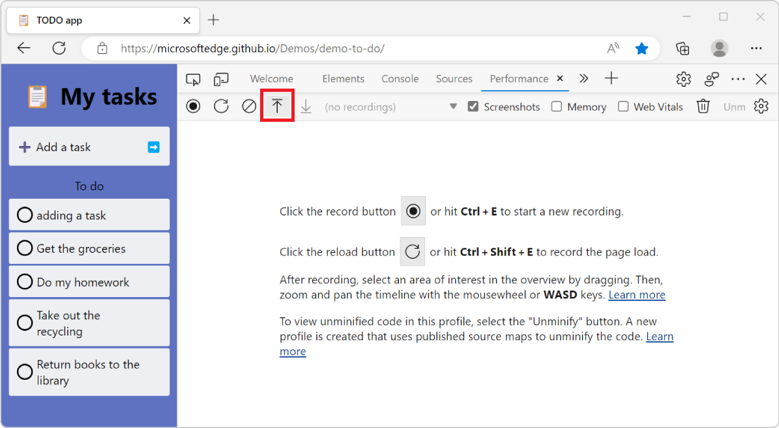Image resolution: width=779 pixels, height=428 pixels.
Task: Open the recordings dropdown arrow
Action: (x=452, y=106)
